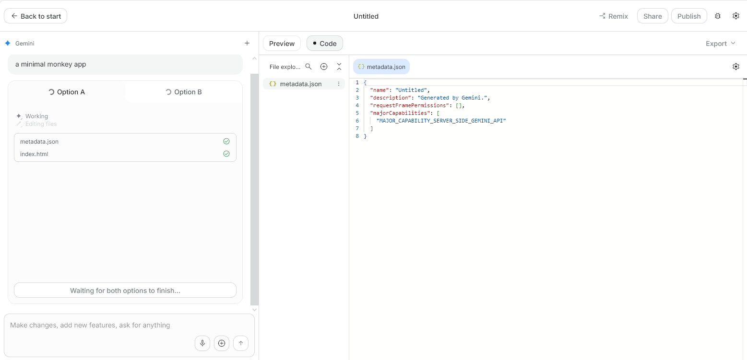The image size is (747, 360).
Task: Click the 'a minimal monkey app' message
Action: [125, 64]
